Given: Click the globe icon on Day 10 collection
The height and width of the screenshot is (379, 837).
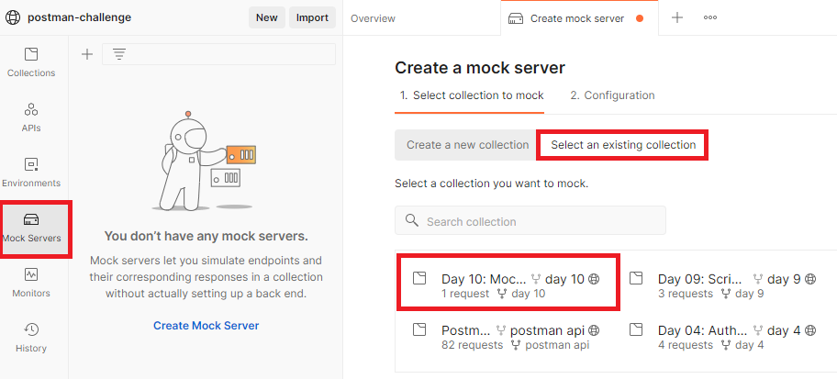Looking at the screenshot, I should tap(594, 279).
